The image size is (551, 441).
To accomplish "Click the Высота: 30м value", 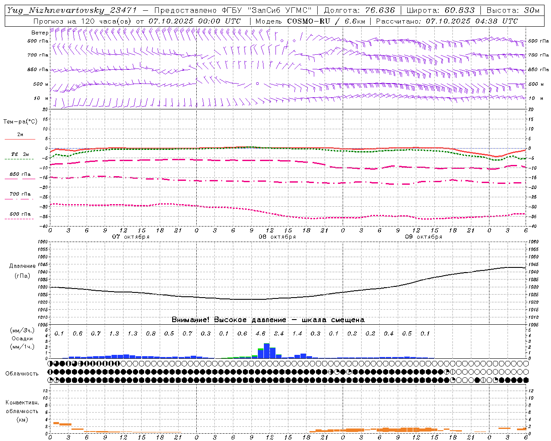I will click(x=513, y=11).
